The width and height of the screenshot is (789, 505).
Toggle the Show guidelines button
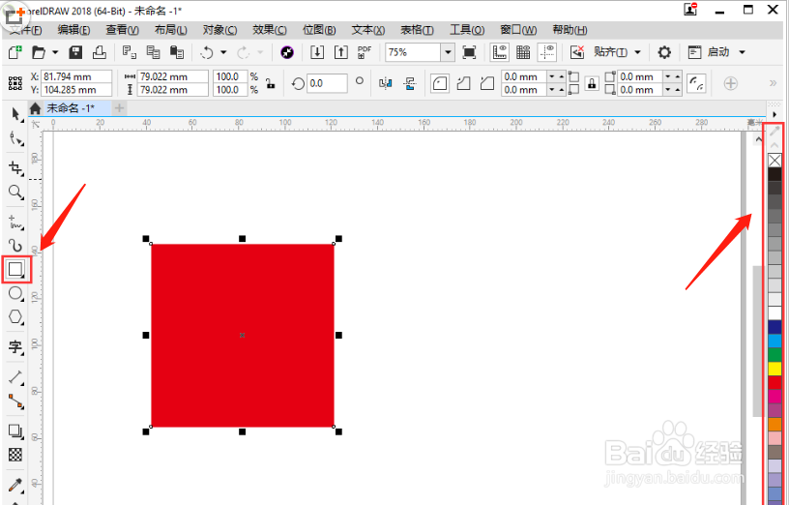(547, 52)
